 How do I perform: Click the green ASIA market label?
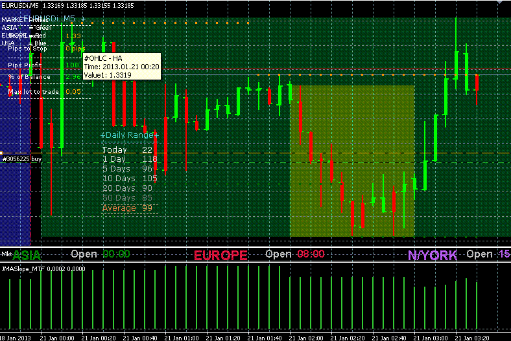27,256
